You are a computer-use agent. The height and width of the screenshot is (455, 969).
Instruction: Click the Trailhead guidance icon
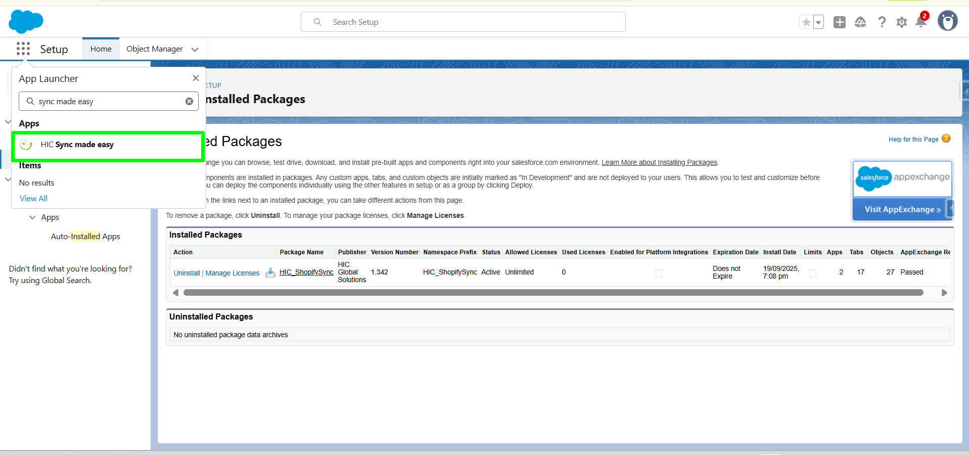[x=860, y=22]
